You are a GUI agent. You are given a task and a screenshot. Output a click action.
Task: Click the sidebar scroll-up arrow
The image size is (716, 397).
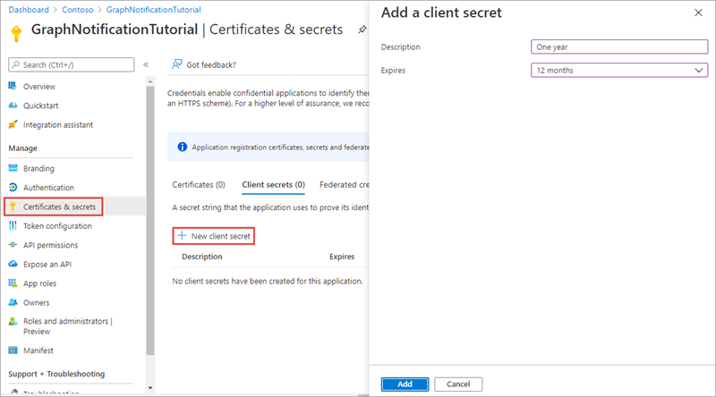click(x=150, y=81)
